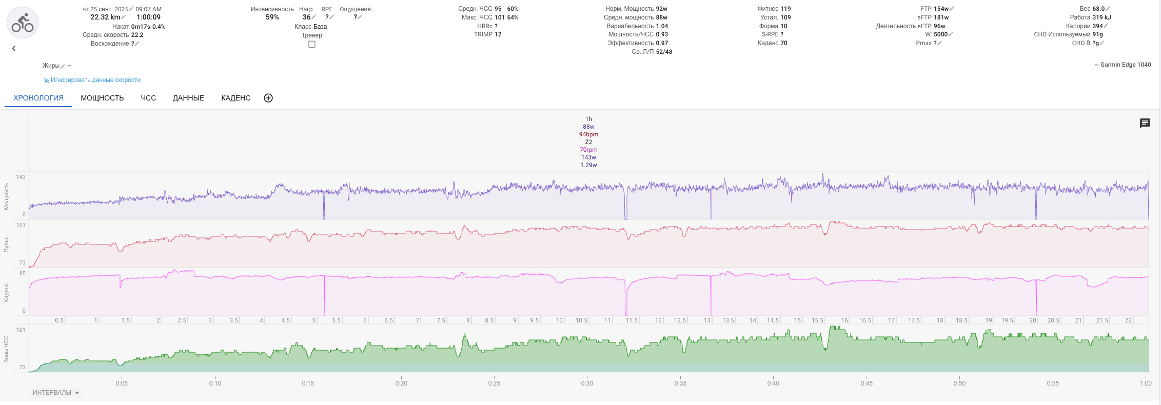Open the ДАННЫЕ tab
This screenshot has width=1161, height=405.
(188, 98)
